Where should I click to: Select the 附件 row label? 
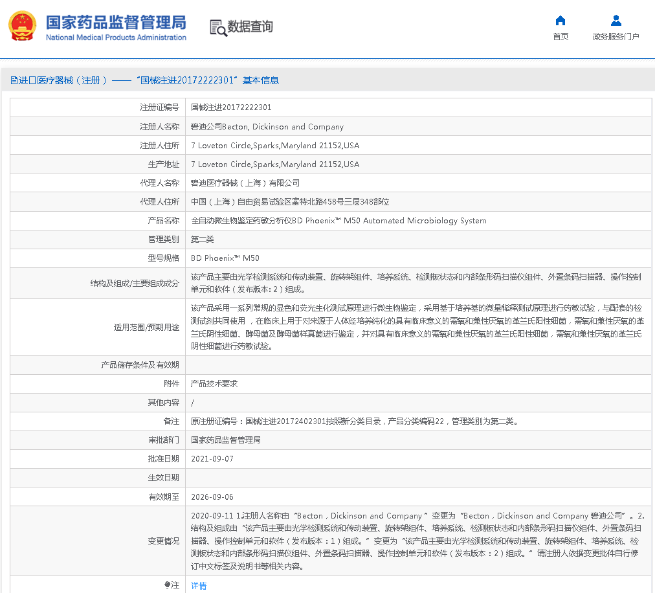[x=172, y=384]
